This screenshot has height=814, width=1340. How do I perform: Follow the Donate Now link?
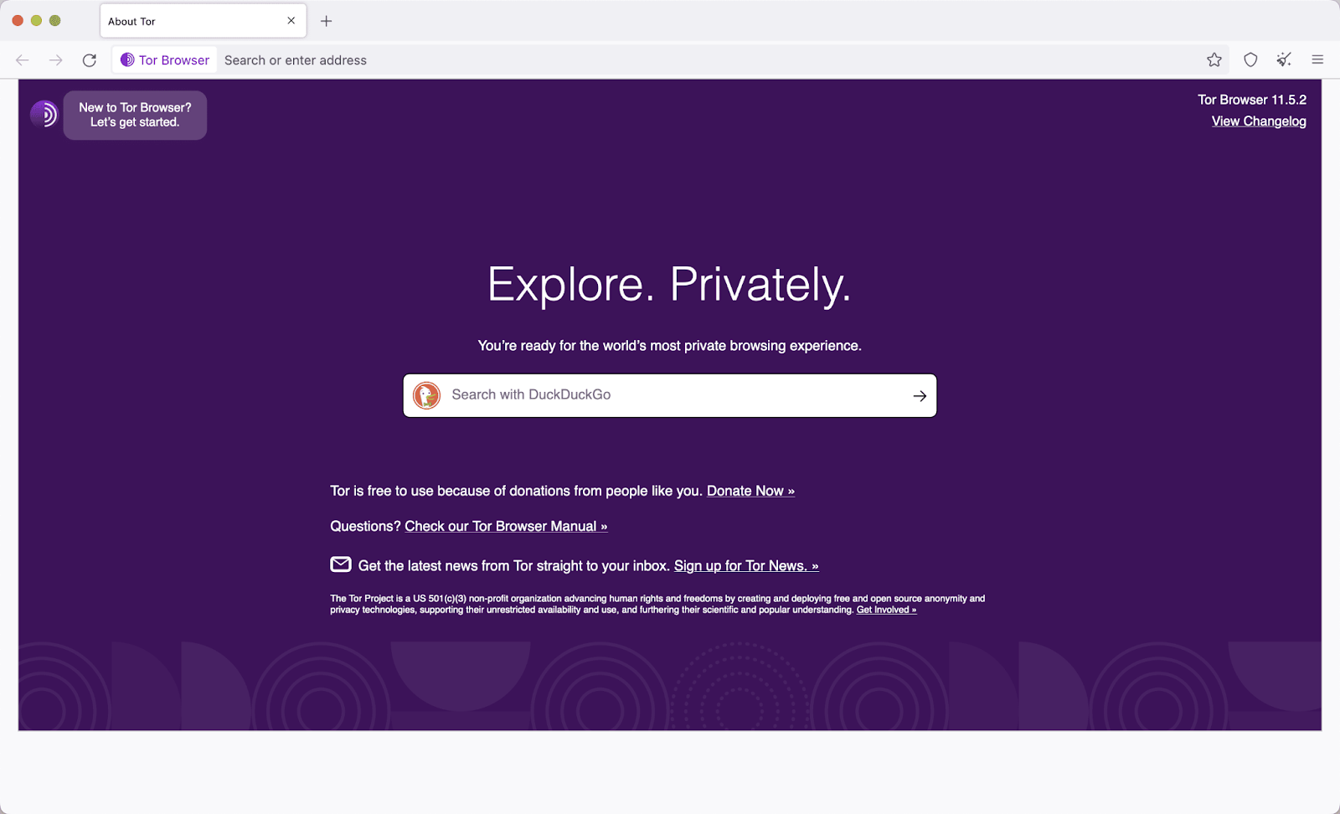tap(750, 491)
